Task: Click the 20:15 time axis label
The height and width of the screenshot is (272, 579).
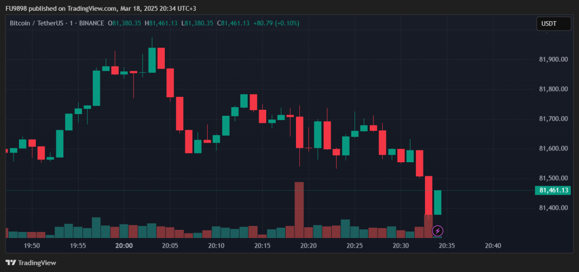Action: (x=262, y=246)
